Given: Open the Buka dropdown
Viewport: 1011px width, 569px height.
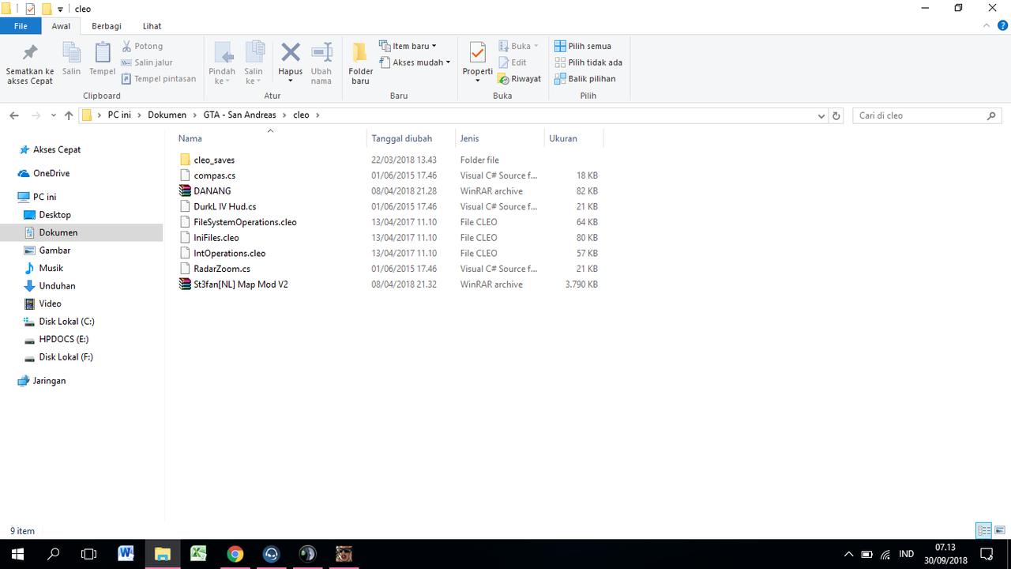Looking at the screenshot, I should pyautogui.click(x=518, y=47).
